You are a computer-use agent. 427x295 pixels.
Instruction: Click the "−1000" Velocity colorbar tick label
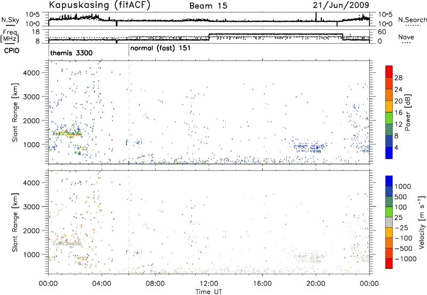tap(405, 259)
